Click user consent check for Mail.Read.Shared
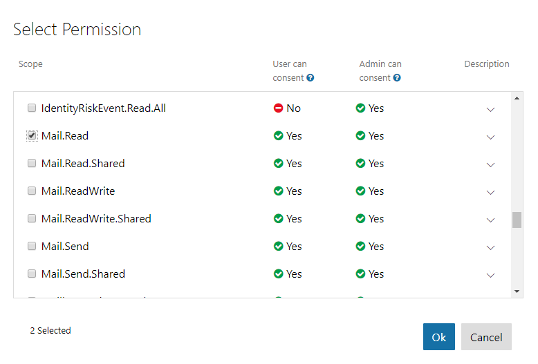The image size is (538, 364). [x=279, y=164]
